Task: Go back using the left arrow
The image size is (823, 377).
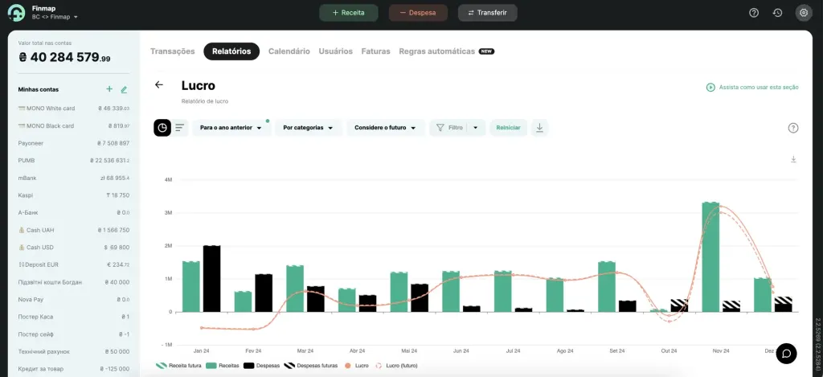Action: click(x=159, y=85)
